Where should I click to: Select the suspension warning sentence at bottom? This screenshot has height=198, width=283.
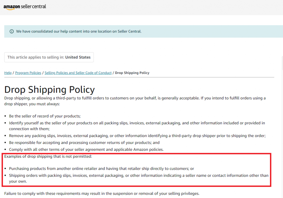(x=102, y=193)
